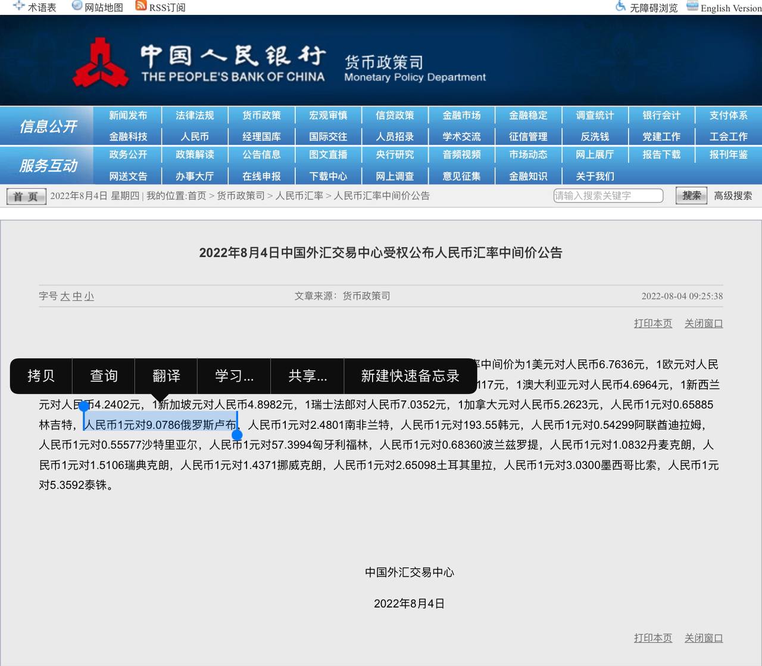Image resolution: width=762 pixels, height=666 pixels.
Task: Open the RSS订阅 feed link
Action: [167, 7]
